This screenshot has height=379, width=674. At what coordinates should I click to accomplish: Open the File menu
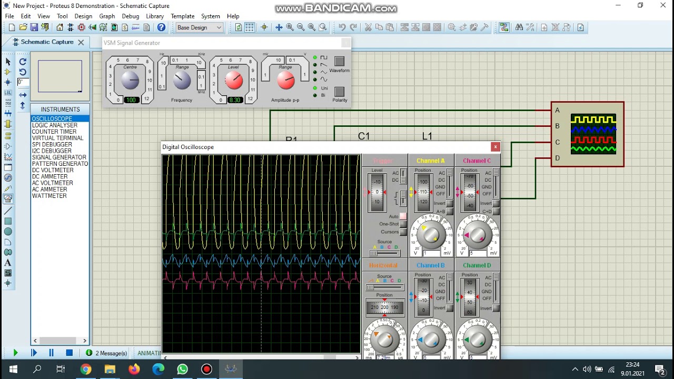point(9,16)
